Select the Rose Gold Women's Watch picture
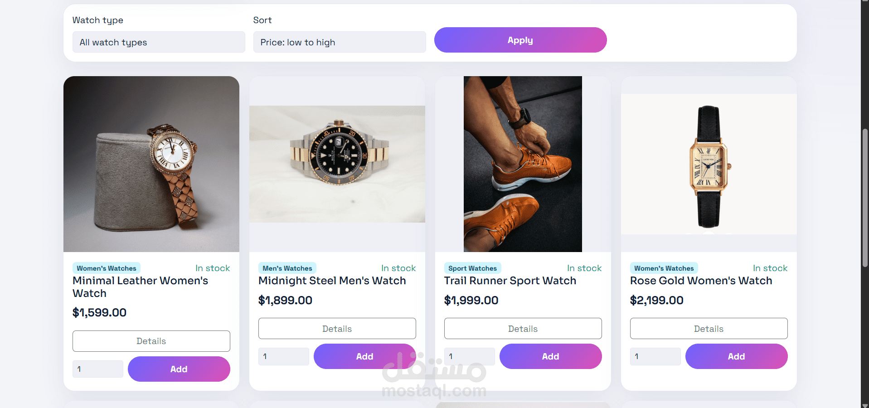The height and width of the screenshot is (408, 869). [x=709, y=164]
